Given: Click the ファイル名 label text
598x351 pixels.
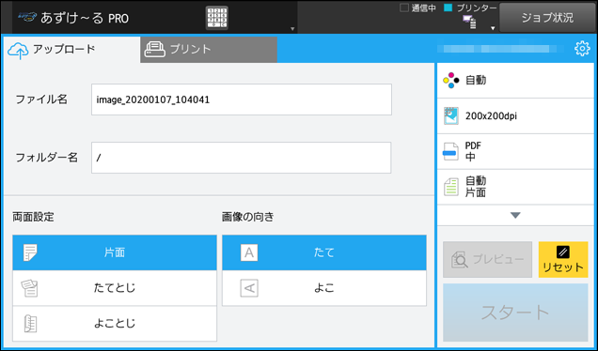Looking at the screenshot, I should pos(41,99).
